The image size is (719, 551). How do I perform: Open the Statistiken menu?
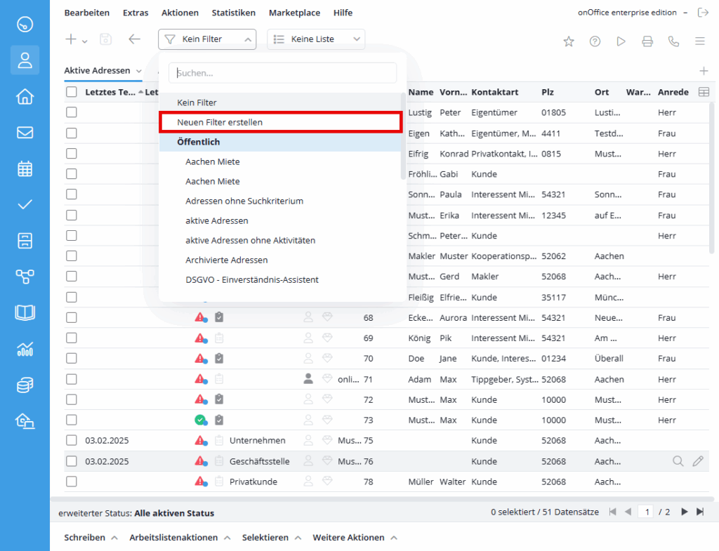click(x=235, y=13)
